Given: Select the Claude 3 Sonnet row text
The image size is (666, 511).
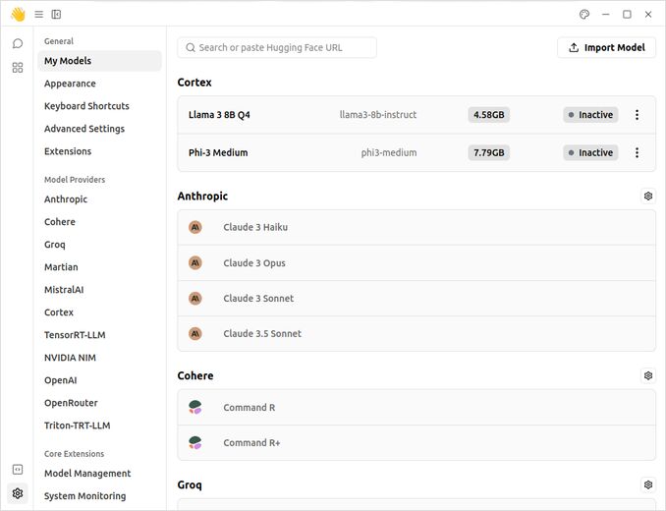Looking at the screenshot, I should coord(258,298).
